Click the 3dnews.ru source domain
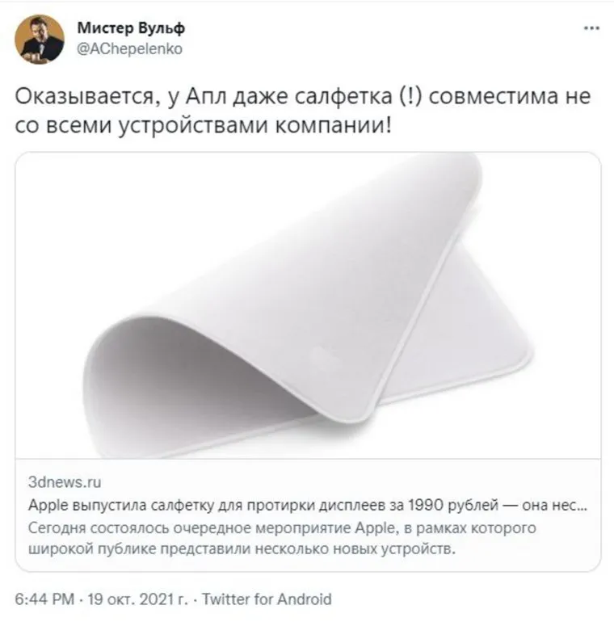This screenshot has width=614, height=622. [65, 482]
